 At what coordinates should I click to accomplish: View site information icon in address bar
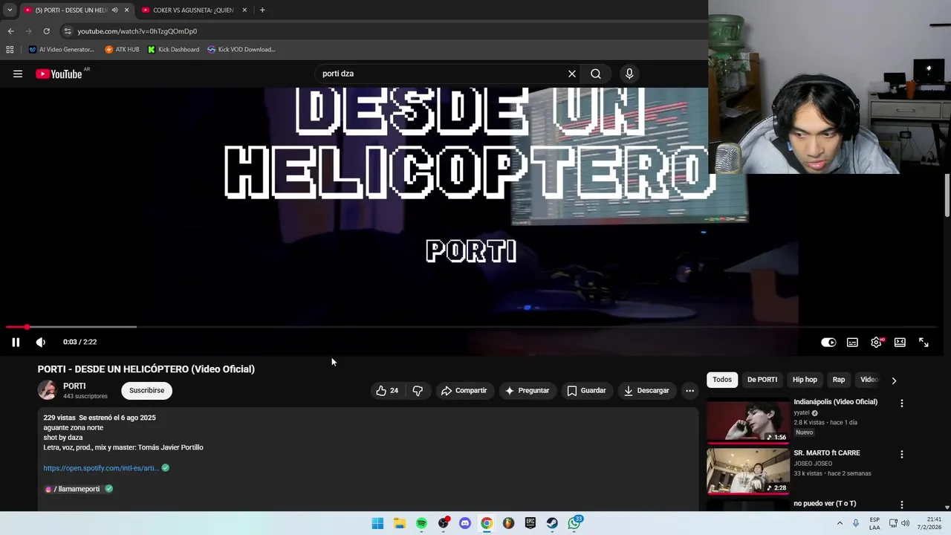coord(68,31)
